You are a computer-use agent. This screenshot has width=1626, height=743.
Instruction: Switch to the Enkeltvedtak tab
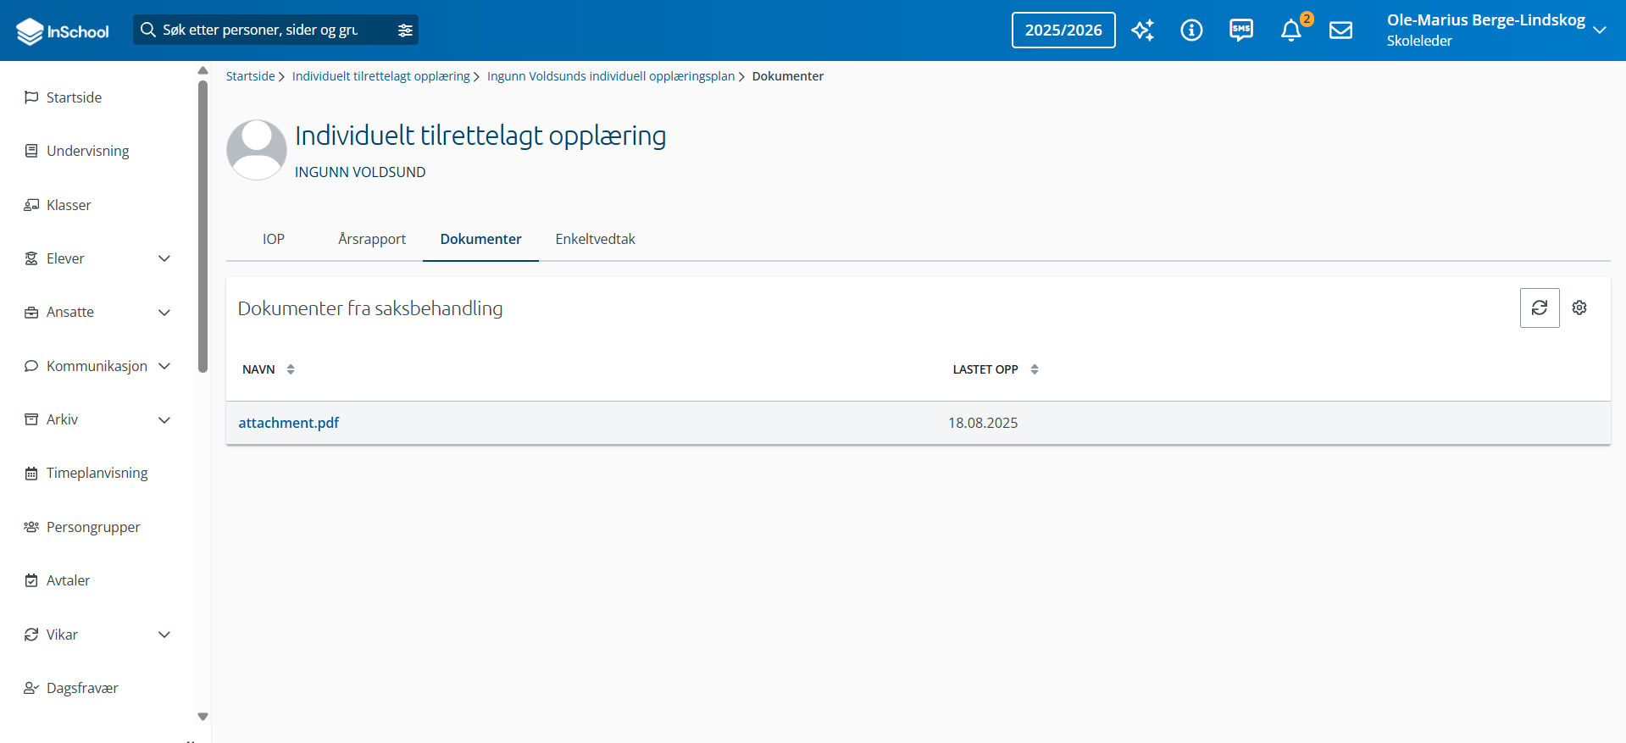pos(595,239)
